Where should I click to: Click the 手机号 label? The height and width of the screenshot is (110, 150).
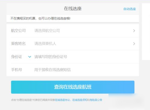[x=16, y=70]
